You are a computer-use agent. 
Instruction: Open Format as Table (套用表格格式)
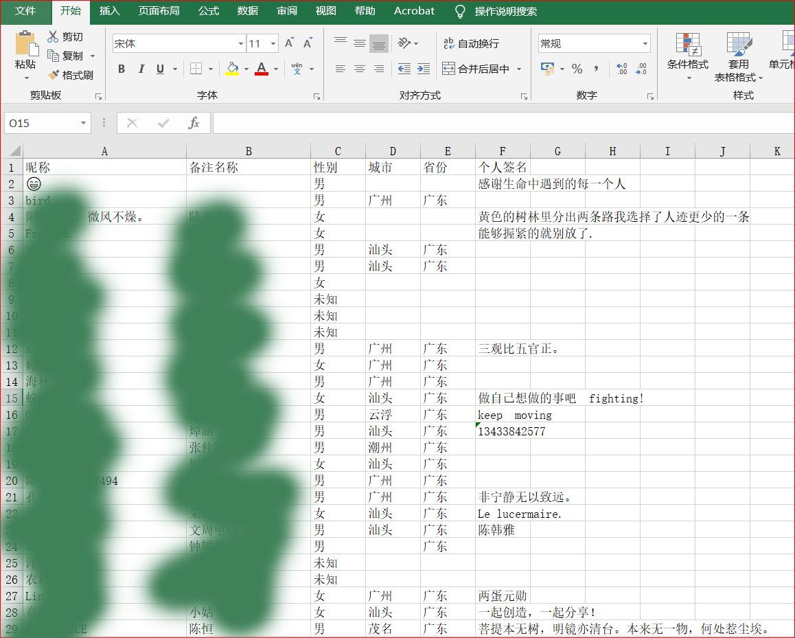pyautogui.click(x=738, y=56)
